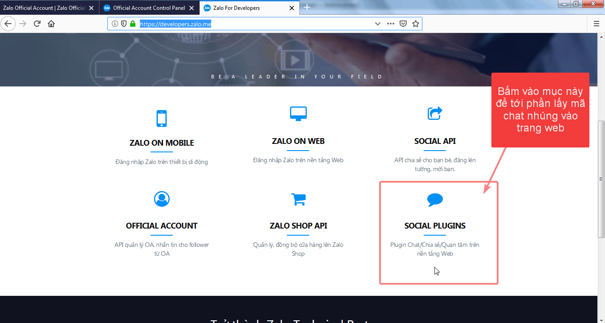The image size is (605, 323).
Task: Open the SOCIAL PLUGINS heading link
Action: [435, 226]
